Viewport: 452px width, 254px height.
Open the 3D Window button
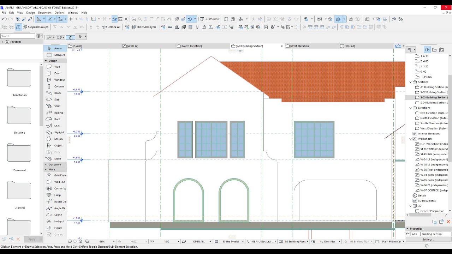pyautogui.click(x=210, y=19)
